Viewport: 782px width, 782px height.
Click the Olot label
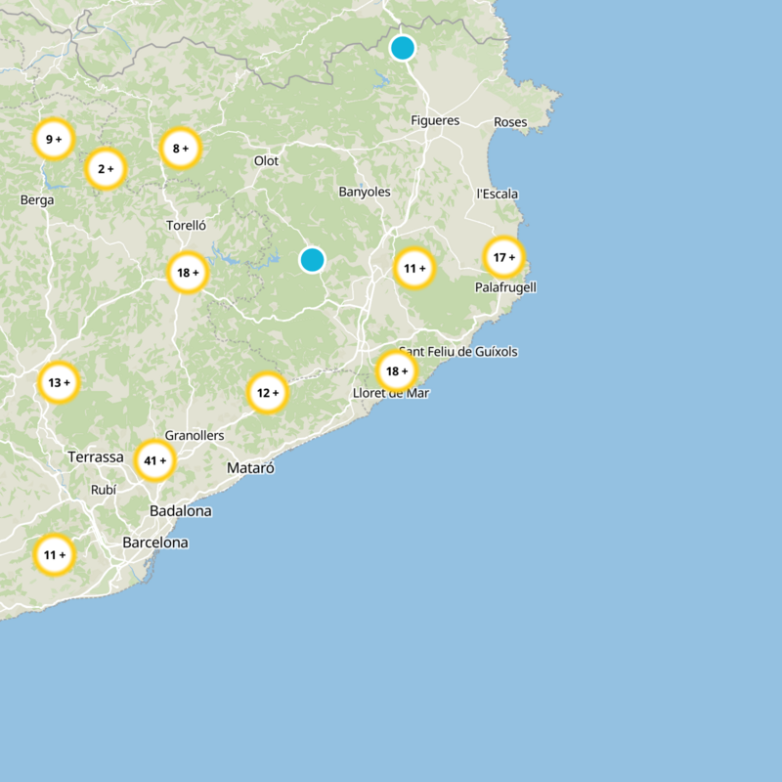pyautogui.click(x=266, y=161)
